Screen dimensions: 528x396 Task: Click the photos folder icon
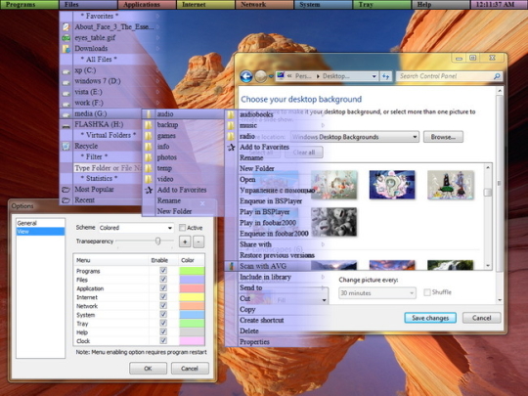(x=149, y=157)
